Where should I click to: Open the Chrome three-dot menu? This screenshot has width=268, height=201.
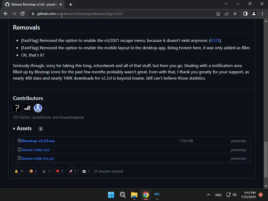(x=262, y=14)
